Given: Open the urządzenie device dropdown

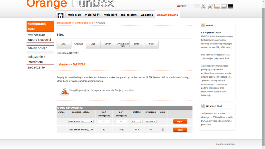Looking at the screenshot, I should 151,121.
